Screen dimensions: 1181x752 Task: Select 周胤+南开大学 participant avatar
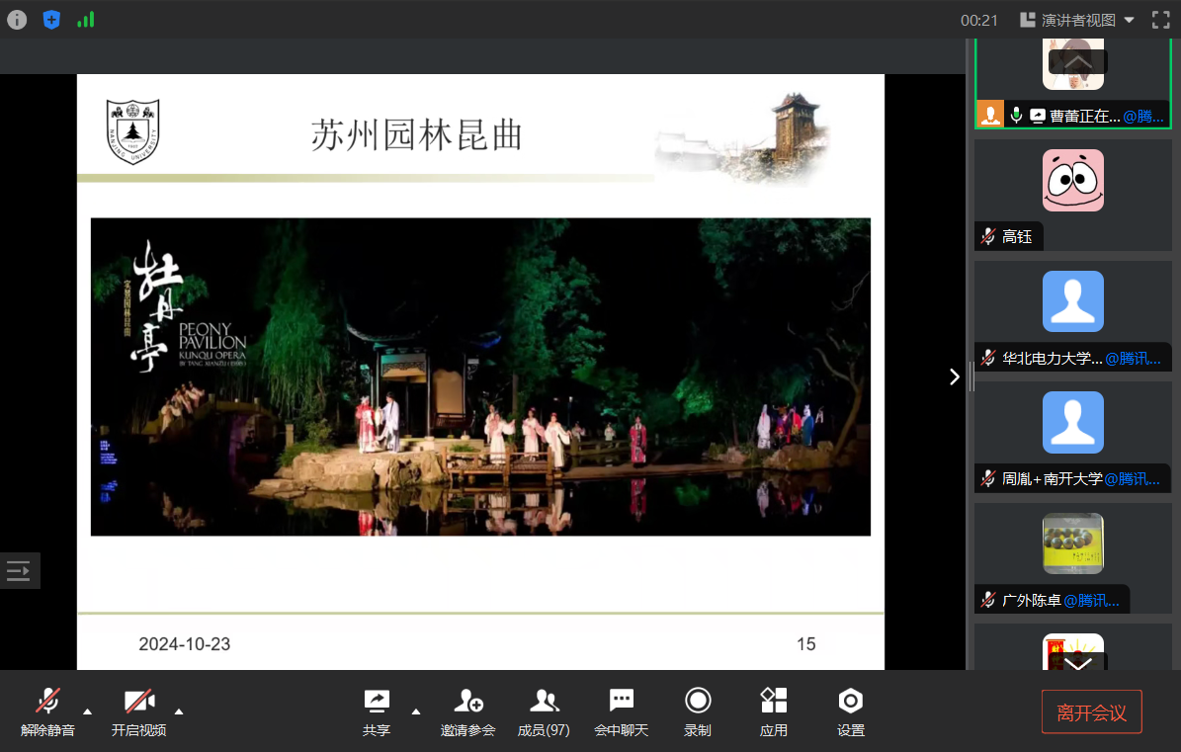pyautogui.click(x=1073, y=422)
